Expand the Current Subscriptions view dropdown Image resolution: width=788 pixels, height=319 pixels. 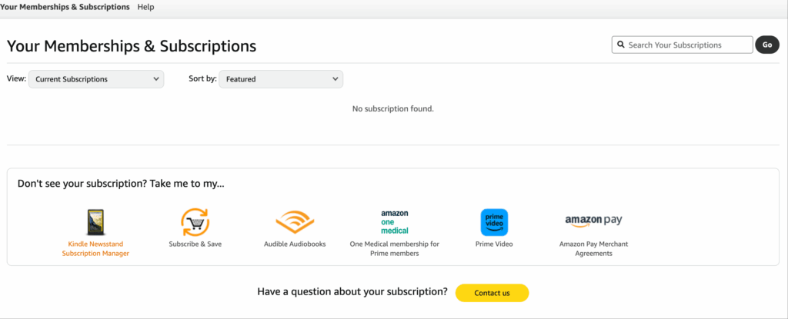point(96,79)
